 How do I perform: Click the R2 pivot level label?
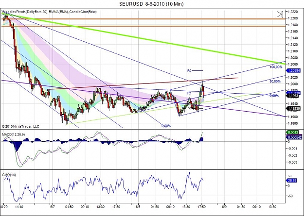click(x=189, y=71)
